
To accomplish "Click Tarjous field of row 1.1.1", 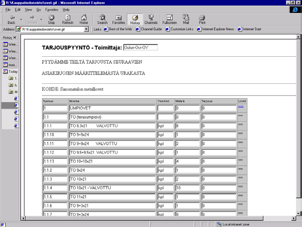I will pyautogui.click(x=219, y=126).
